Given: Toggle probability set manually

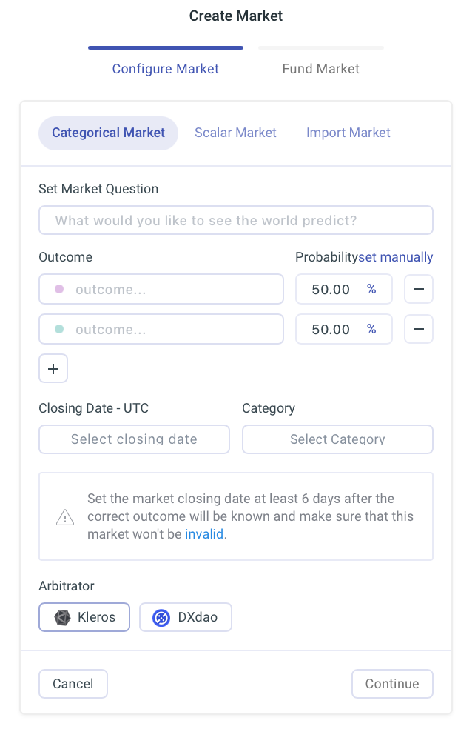Looking at the screenshot, I should pos(395,257).
